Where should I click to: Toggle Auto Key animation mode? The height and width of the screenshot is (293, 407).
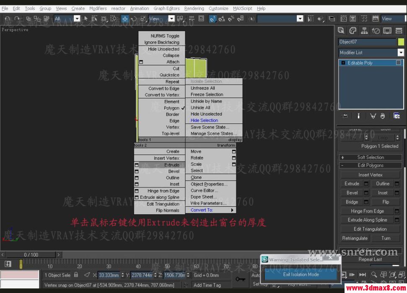[254, 275]
